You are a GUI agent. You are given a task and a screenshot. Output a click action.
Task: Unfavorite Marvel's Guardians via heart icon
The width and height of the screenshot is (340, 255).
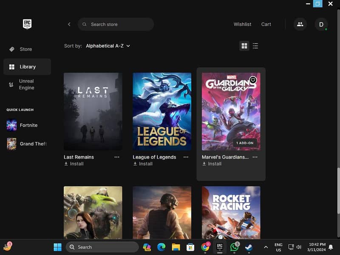(x=252, y=79)
